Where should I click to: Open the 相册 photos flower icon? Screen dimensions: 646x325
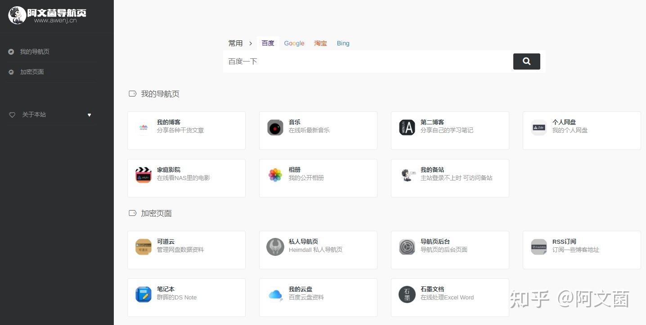(x=275, y=175)
